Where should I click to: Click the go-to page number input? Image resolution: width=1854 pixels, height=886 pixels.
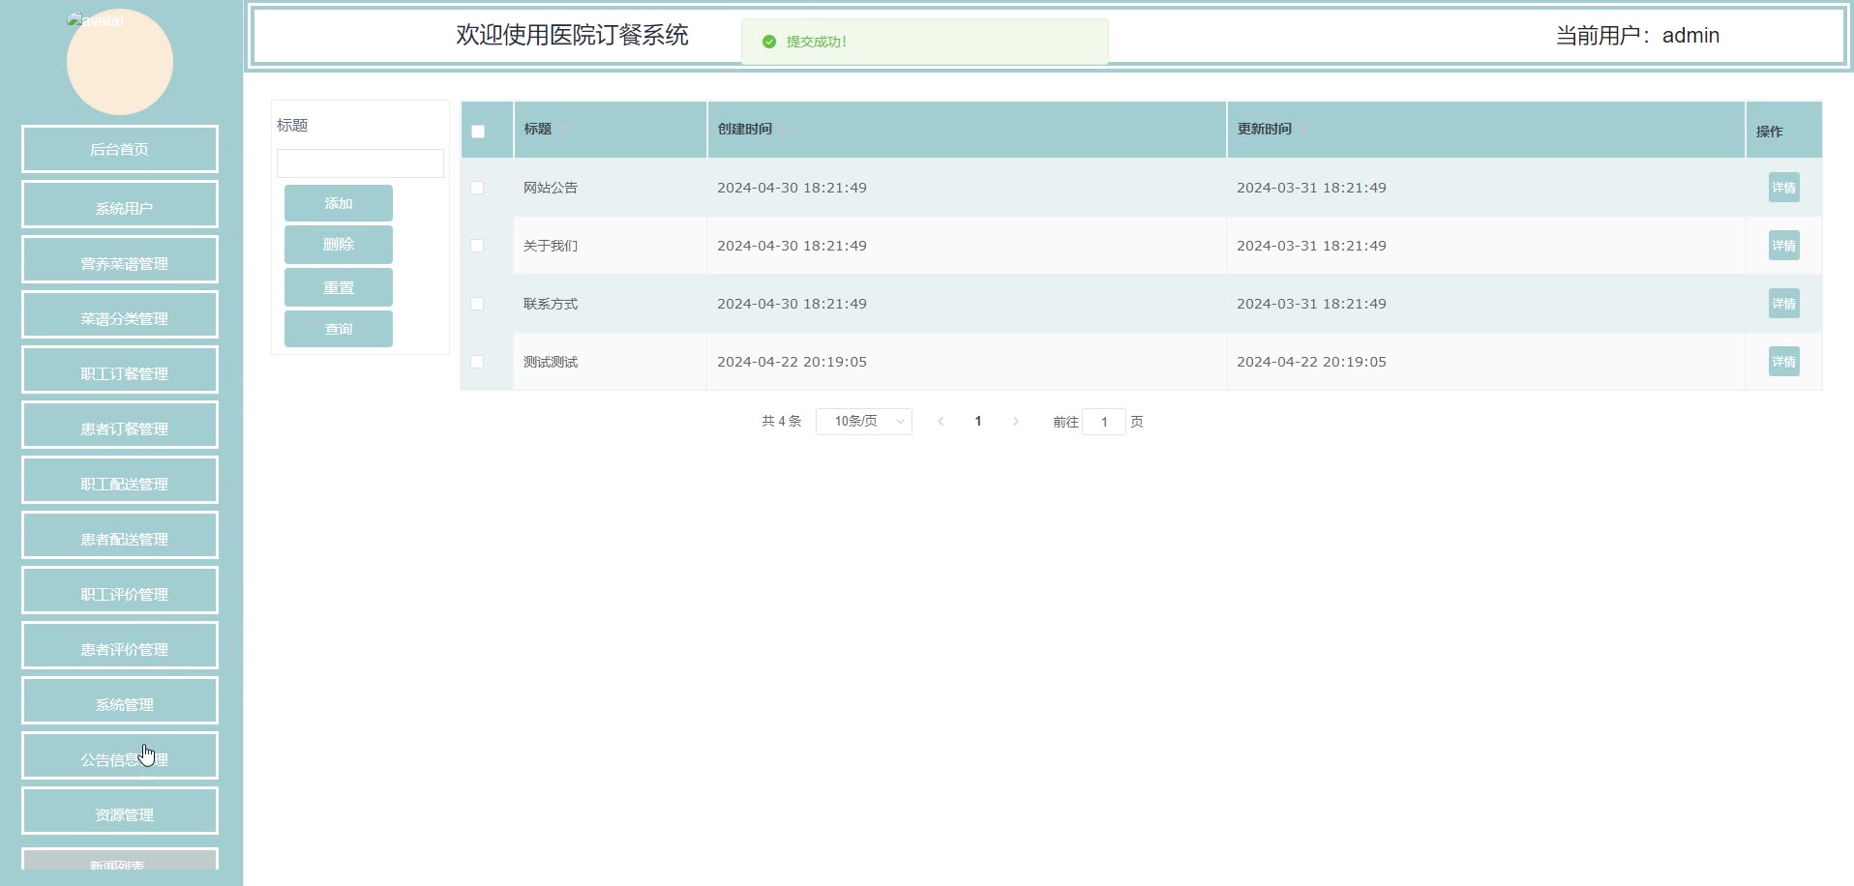coord(1104,422)
